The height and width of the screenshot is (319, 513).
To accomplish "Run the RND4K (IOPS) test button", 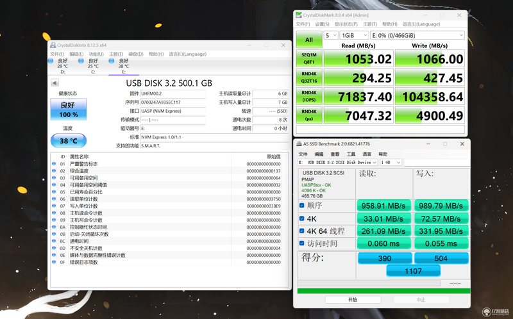I will (x=309, y=97).
